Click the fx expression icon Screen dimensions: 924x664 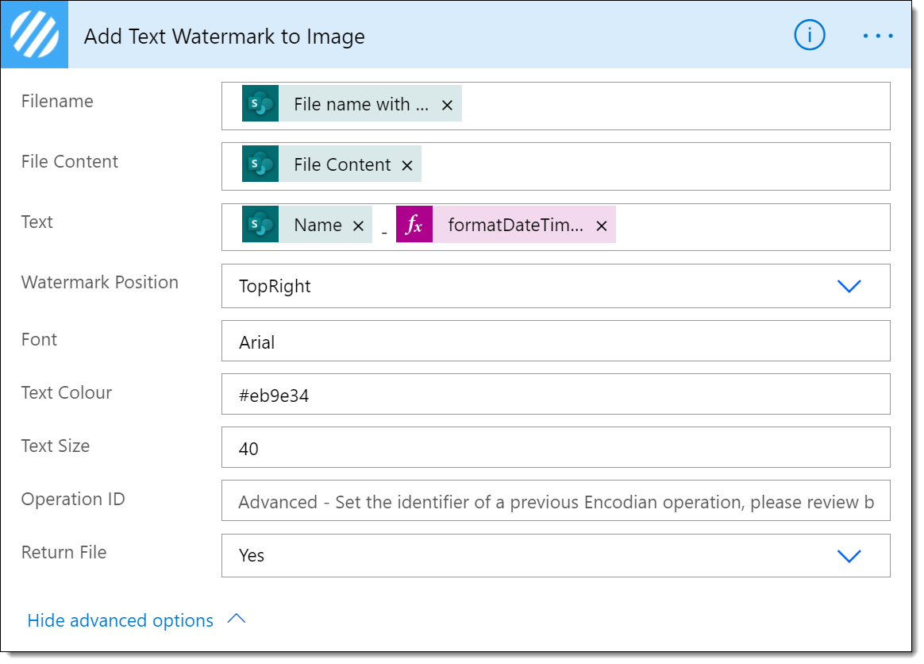click(414, 225)
